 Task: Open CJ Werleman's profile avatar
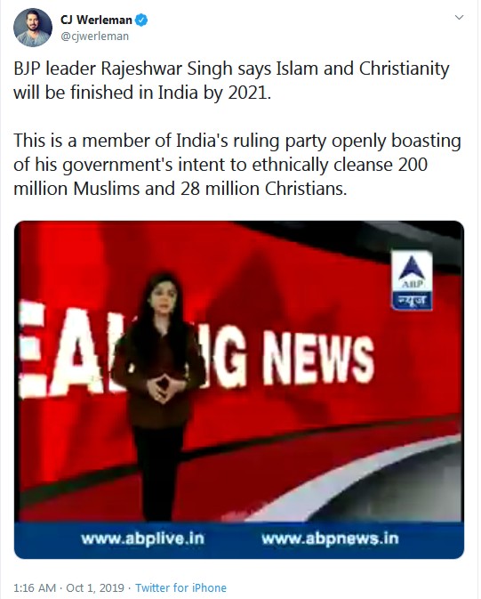[33, 28]
